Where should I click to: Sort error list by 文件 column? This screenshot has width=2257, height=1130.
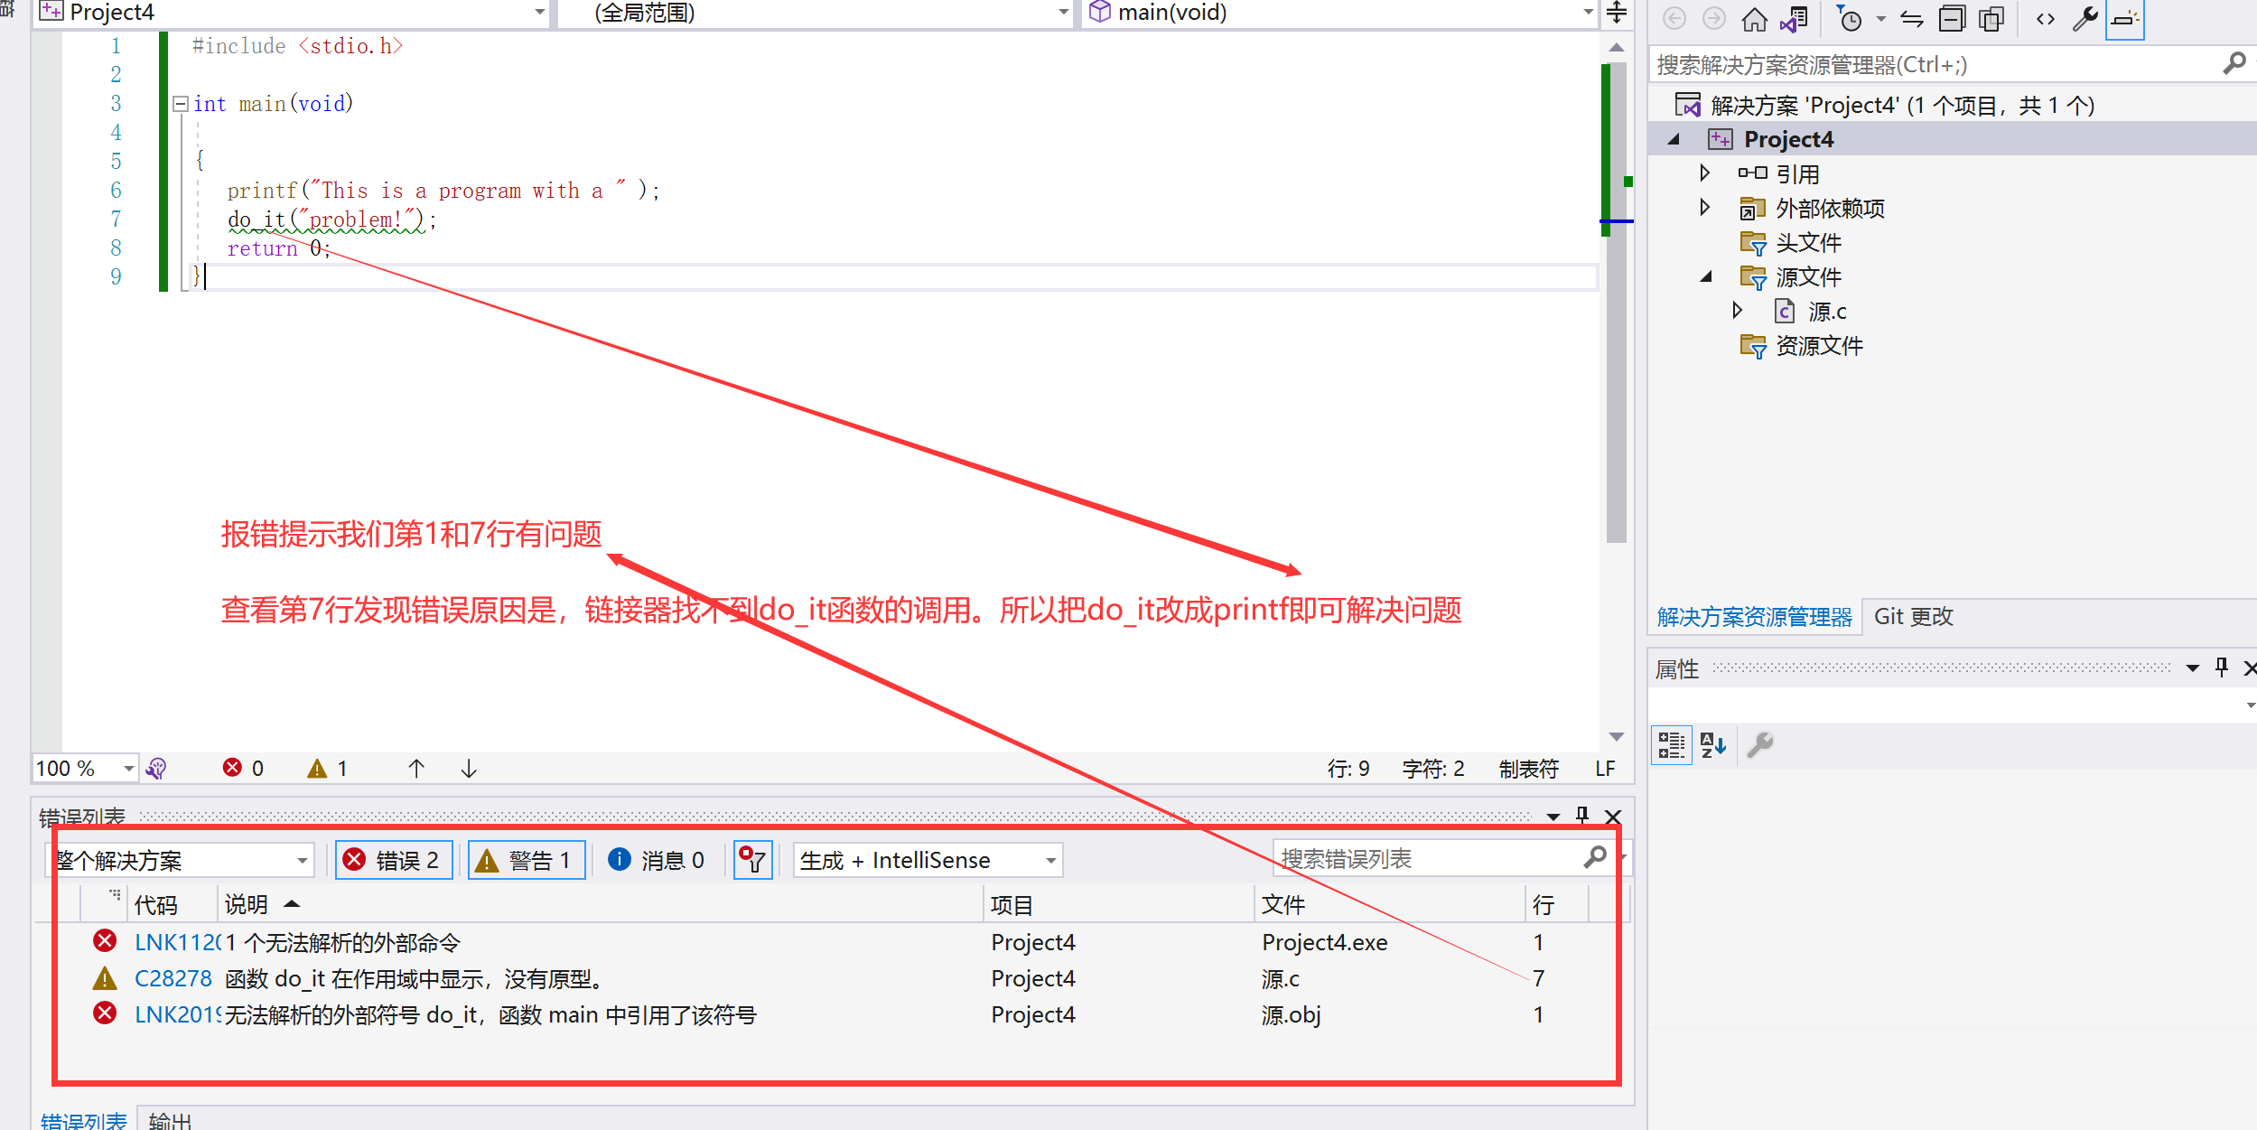(1389, 904)
